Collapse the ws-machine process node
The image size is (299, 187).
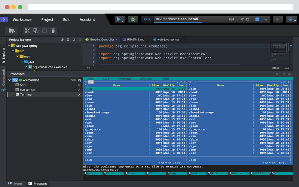pos(9,80)
